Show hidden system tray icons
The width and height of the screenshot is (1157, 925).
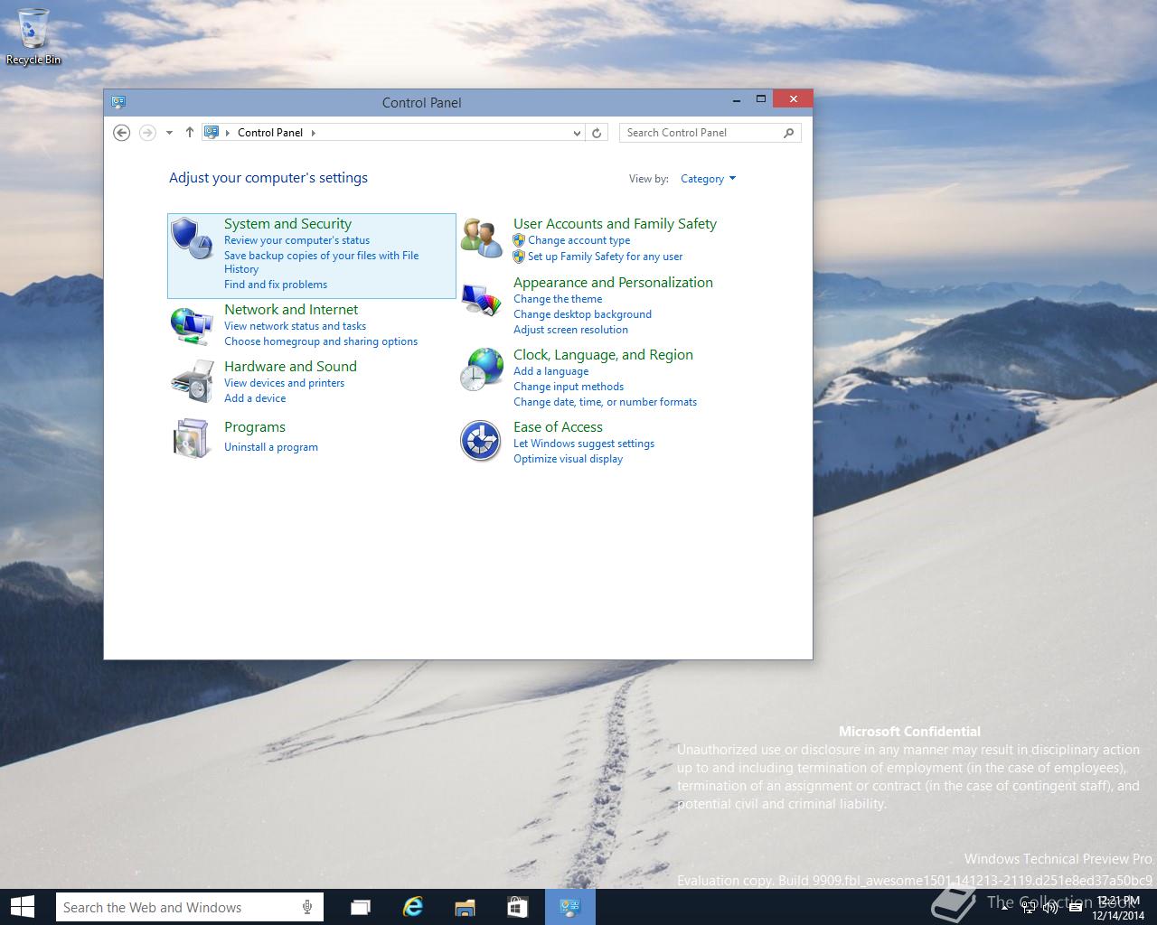1005,908
